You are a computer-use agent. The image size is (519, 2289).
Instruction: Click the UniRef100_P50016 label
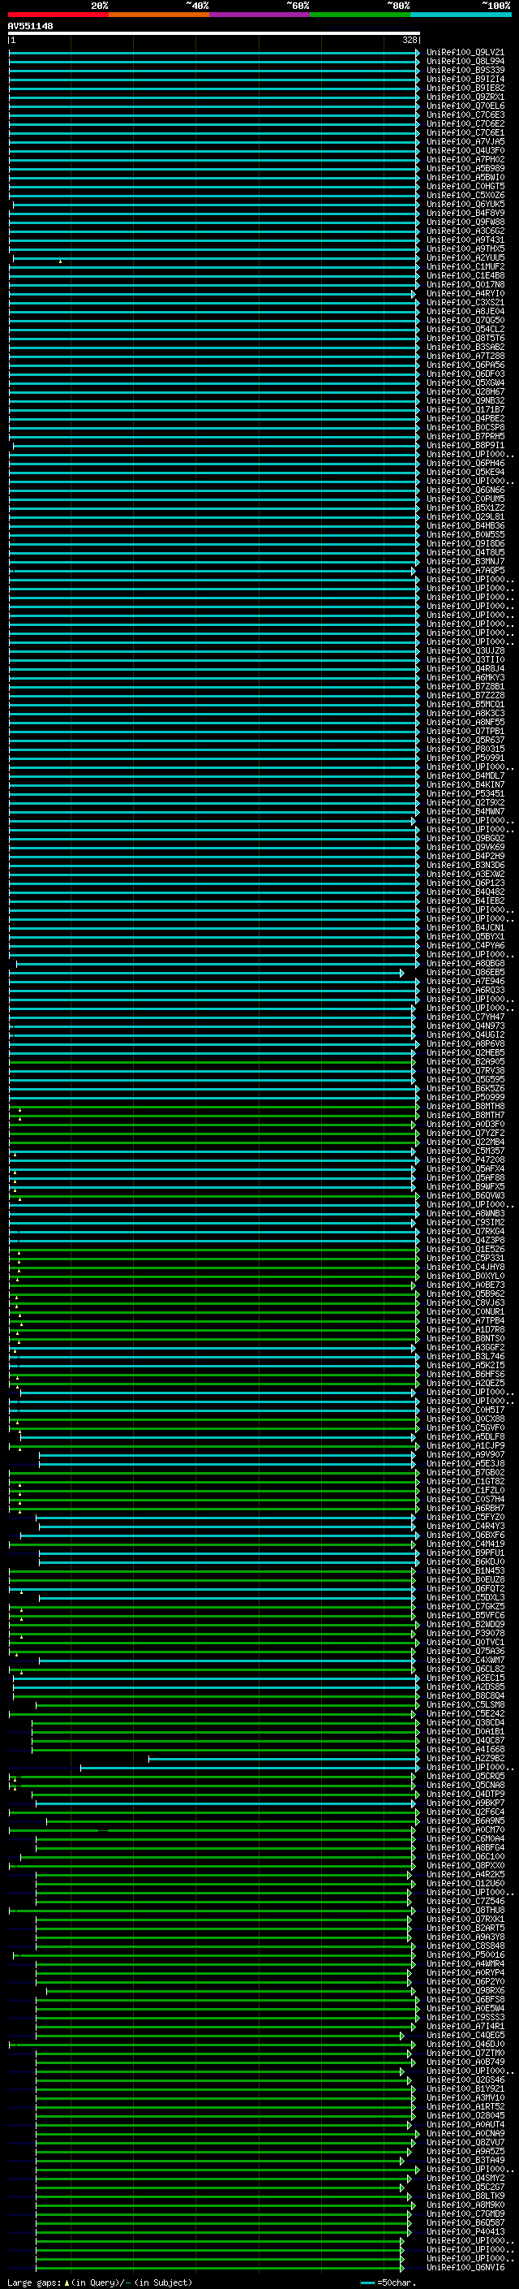click(465, 1955)
